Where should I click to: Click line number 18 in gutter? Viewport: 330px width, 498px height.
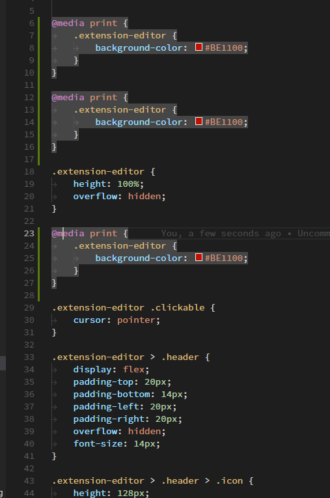[29, 171]
